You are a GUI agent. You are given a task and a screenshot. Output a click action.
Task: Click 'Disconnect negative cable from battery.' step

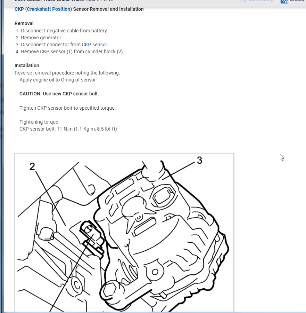64,31
